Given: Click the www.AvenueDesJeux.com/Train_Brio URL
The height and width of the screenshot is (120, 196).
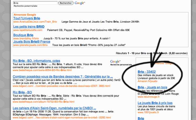Looking at the screenshot, I should click(x=35, y=22).
